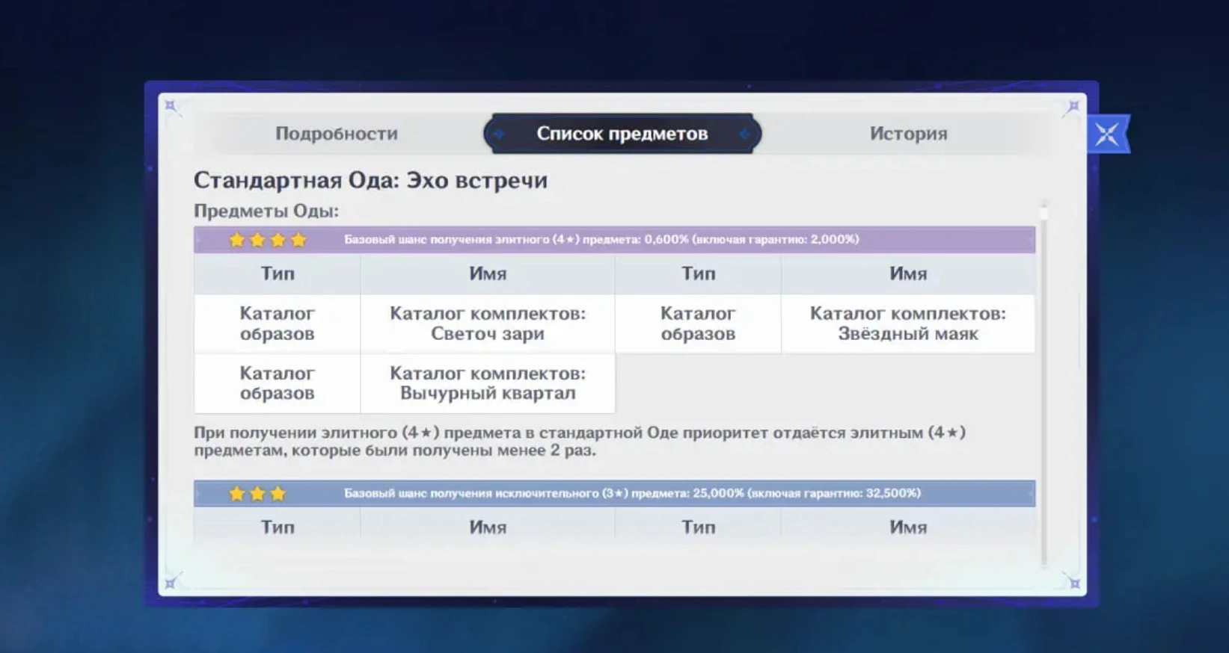Click the top-left corner star ornament

[171, 106]
